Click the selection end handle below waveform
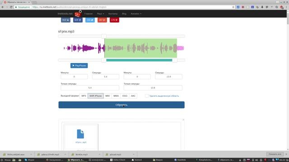This screenshot has height=162, width=289. pyautogui.click(x=175, y=60)
